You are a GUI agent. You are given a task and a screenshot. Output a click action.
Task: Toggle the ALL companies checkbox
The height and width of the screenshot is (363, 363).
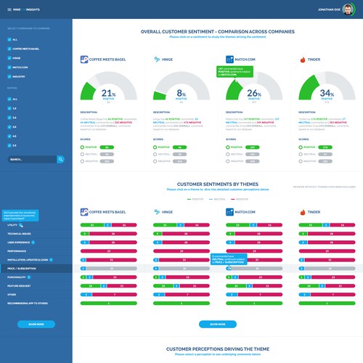[x=9, y=39]
